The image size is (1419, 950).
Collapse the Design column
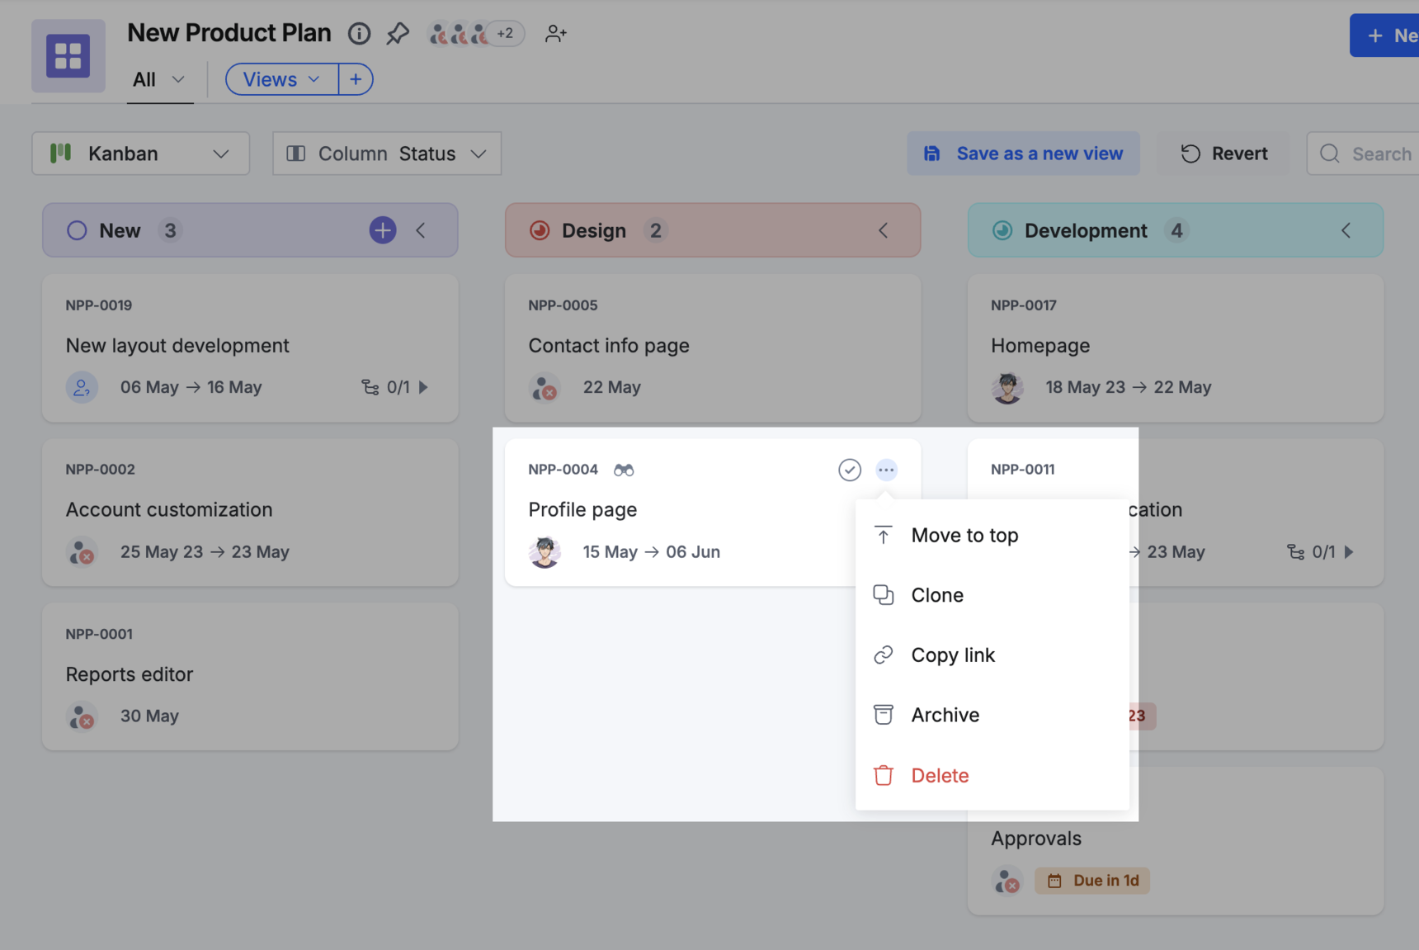(884, 230)
